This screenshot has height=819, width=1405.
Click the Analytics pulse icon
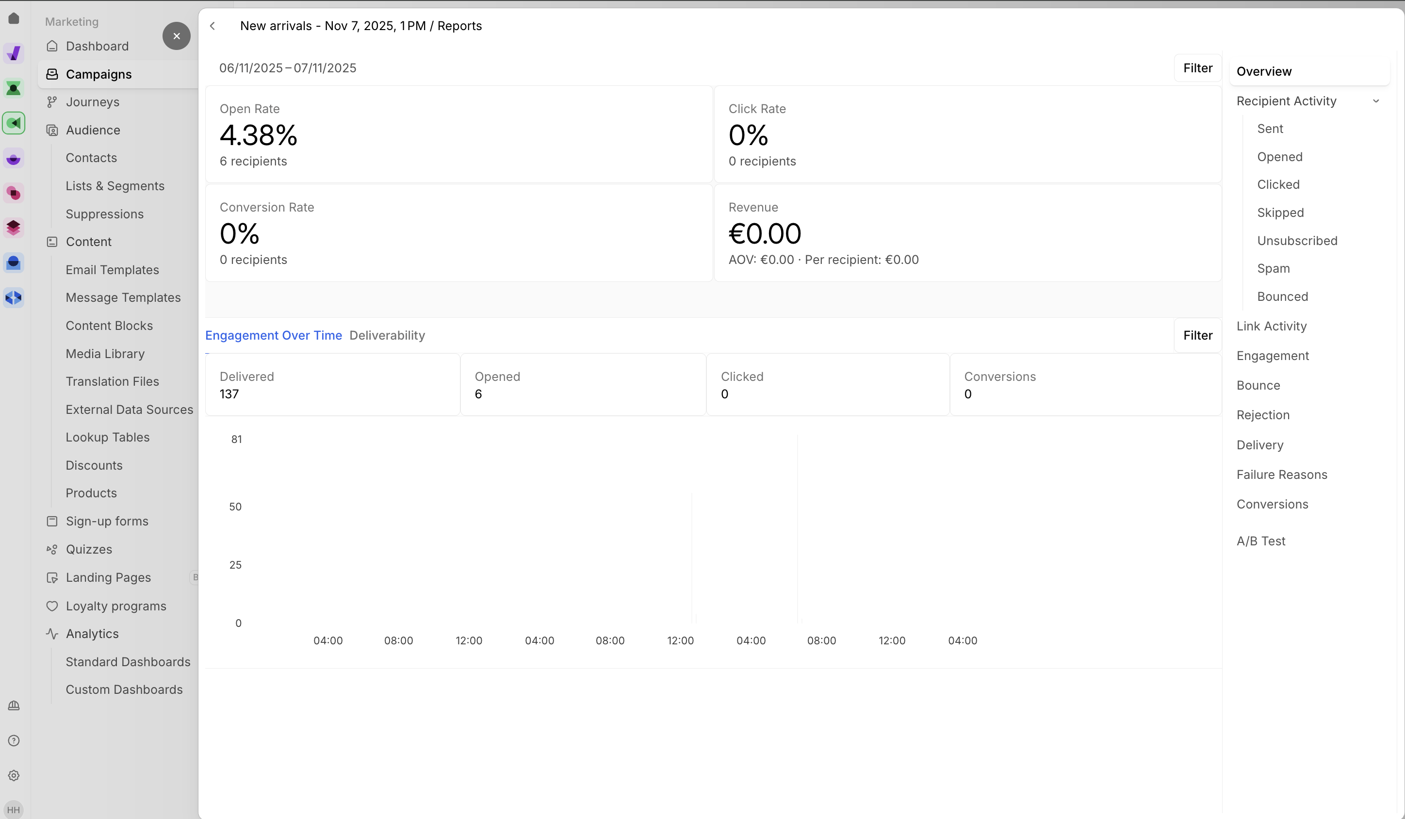point(52,634)
